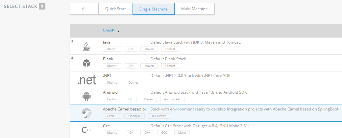Click the Ubuntu tag in .NET row
This screenshot has width=342, height=138.
click(112, 83)
